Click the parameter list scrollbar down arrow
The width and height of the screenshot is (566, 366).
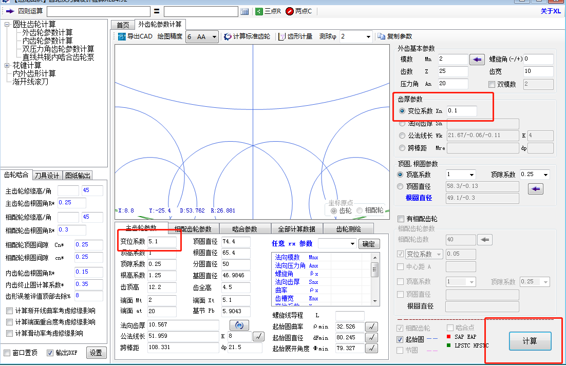(375, 301)
